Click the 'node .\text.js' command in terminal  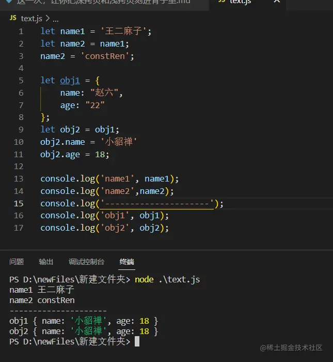coord(167,280)
